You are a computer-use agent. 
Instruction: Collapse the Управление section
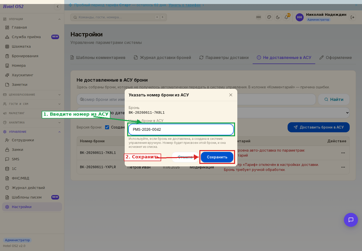(32, 132)
